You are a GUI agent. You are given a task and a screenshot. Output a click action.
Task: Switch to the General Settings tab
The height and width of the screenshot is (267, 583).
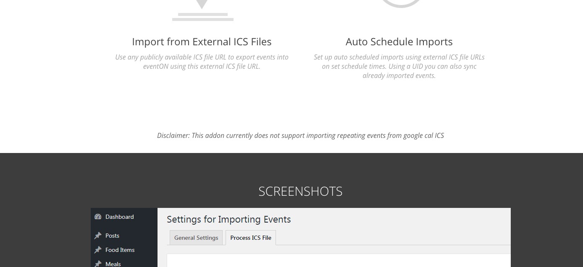(196, 238)
